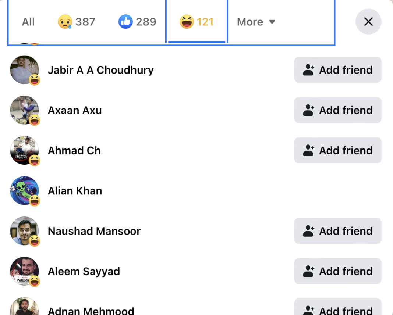Select the like reactions tab showing 289
393x315 pixels.
pos(137,22)
